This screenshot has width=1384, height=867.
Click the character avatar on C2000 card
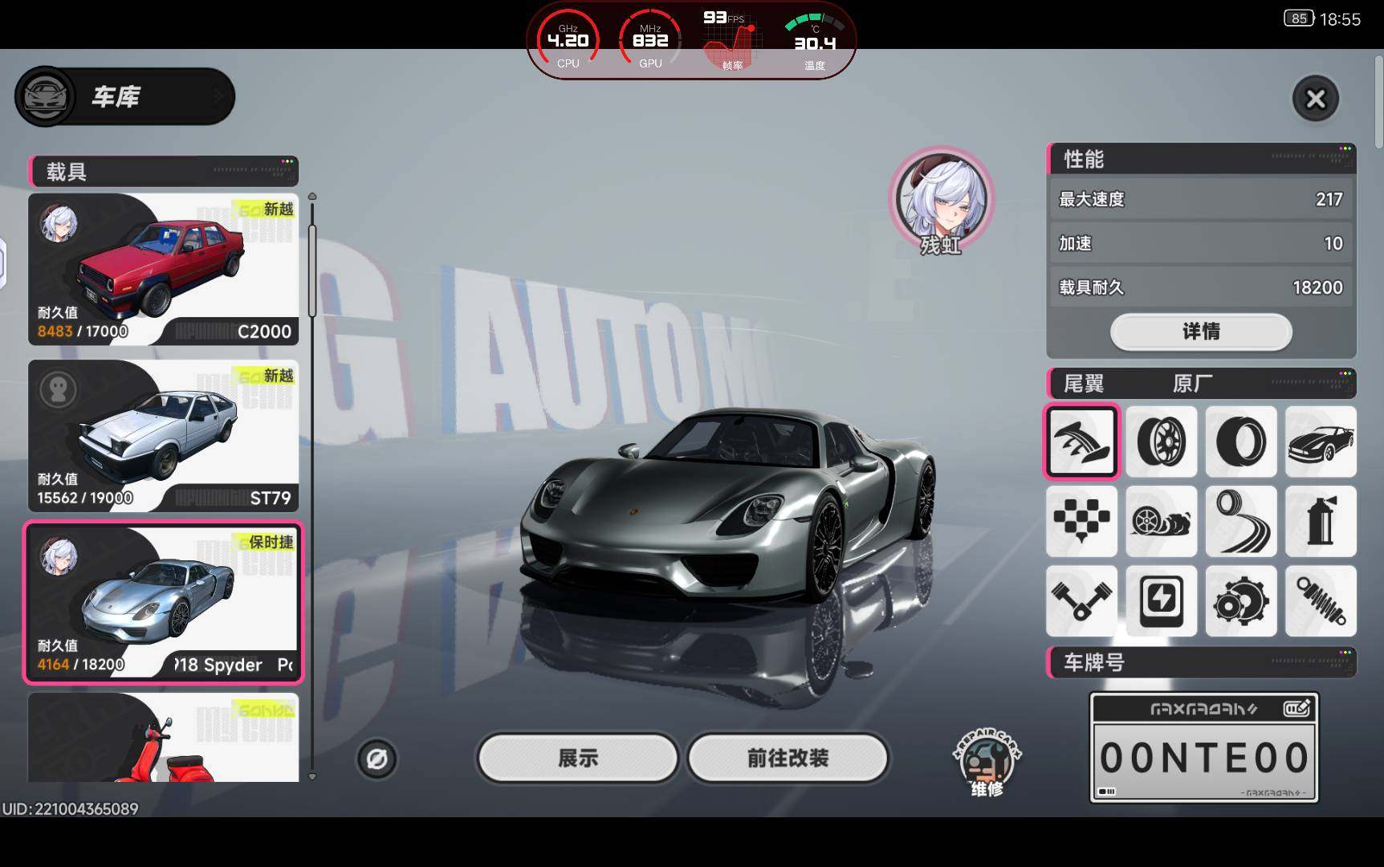click(x=59, y=223)
